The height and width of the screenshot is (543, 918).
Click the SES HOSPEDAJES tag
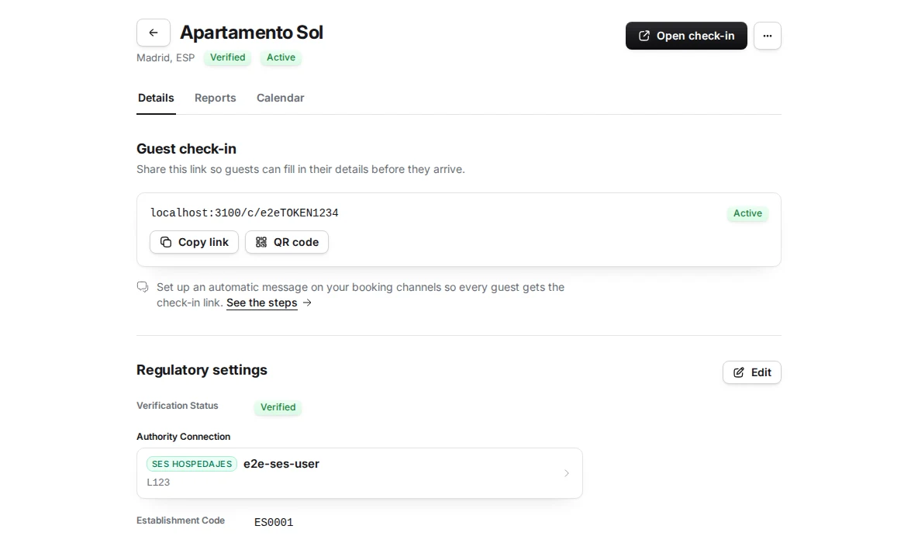pyautogui.click(x=192, y=464)
